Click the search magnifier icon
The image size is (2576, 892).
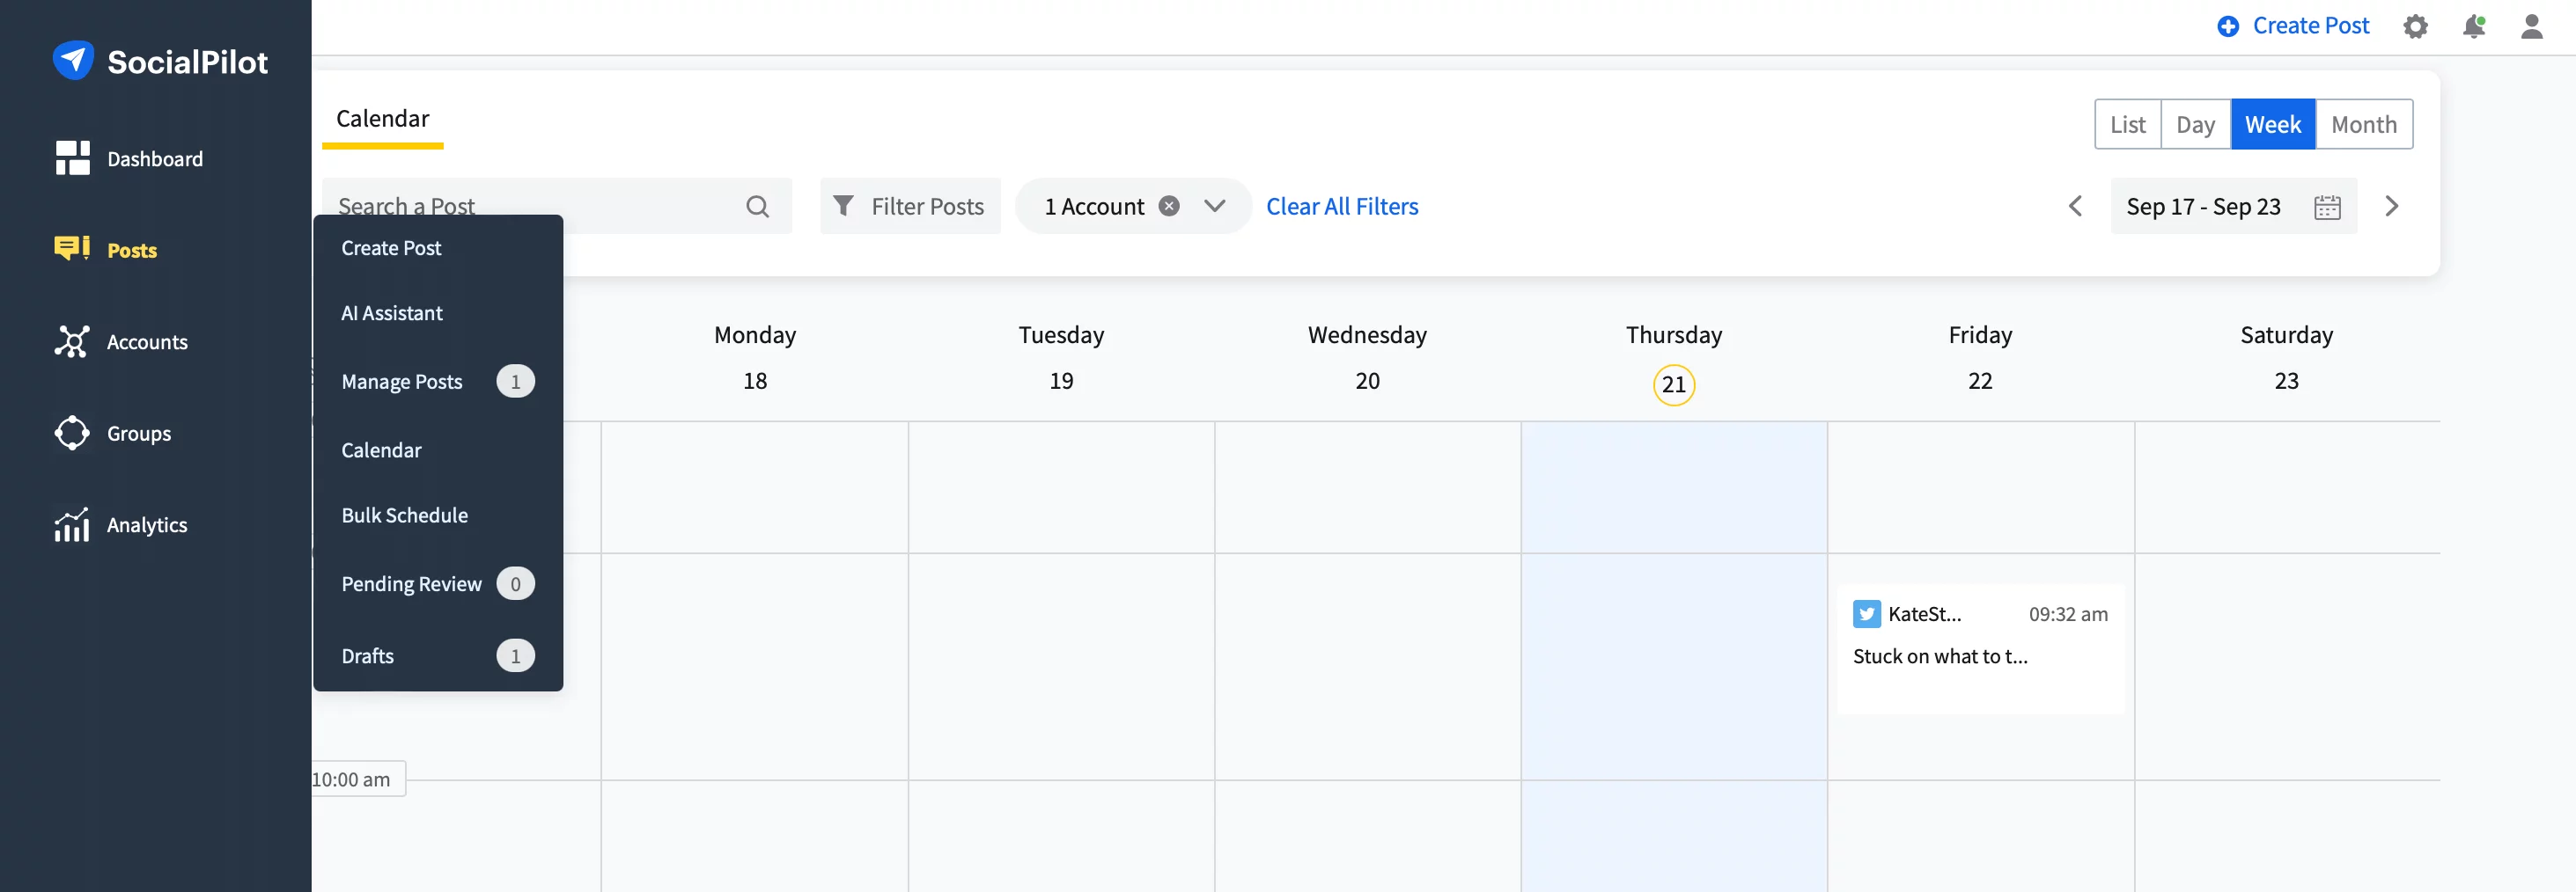[758, 206]
